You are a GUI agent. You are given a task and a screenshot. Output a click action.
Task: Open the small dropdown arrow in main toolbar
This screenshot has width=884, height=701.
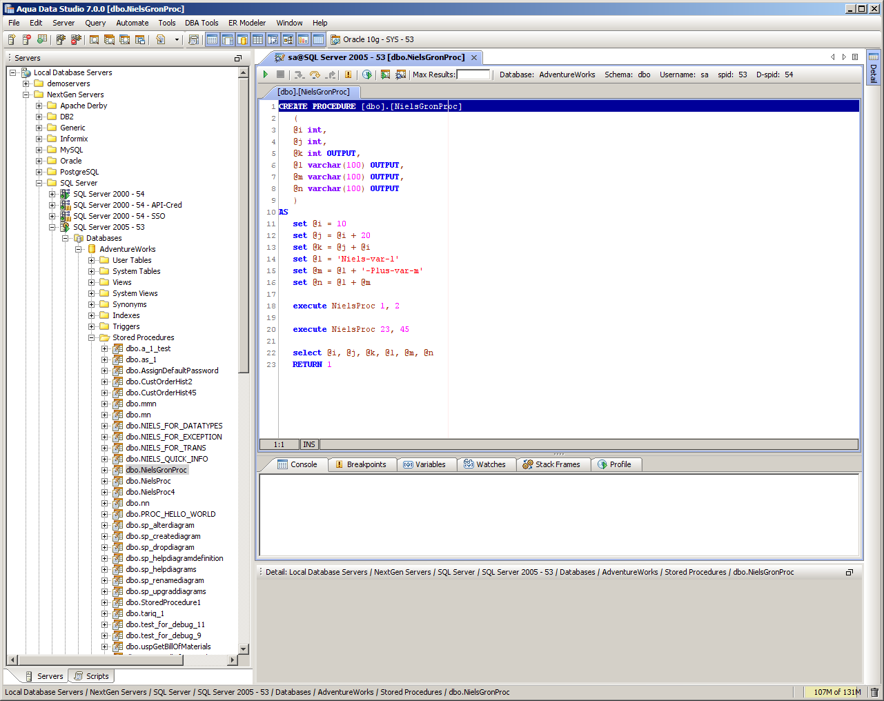(x=177, y=39)
